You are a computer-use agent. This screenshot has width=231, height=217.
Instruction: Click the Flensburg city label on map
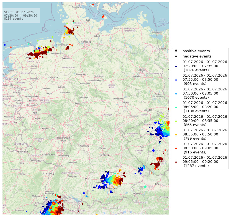[x=76, y=7]
